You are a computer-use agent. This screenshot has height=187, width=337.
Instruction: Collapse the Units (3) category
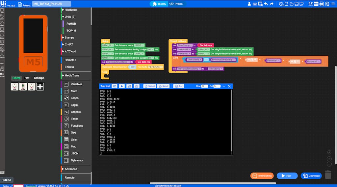pyautogui.click(x=70, y=17)
